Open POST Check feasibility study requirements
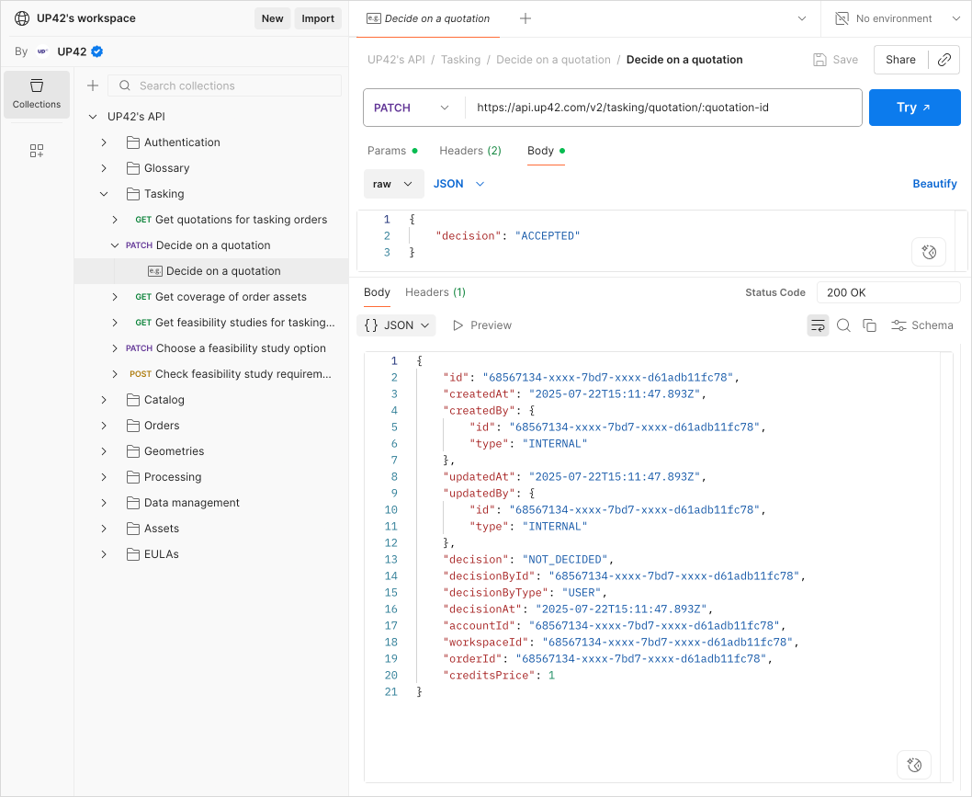This screenshot has width=972, height=797. point(231,374)
